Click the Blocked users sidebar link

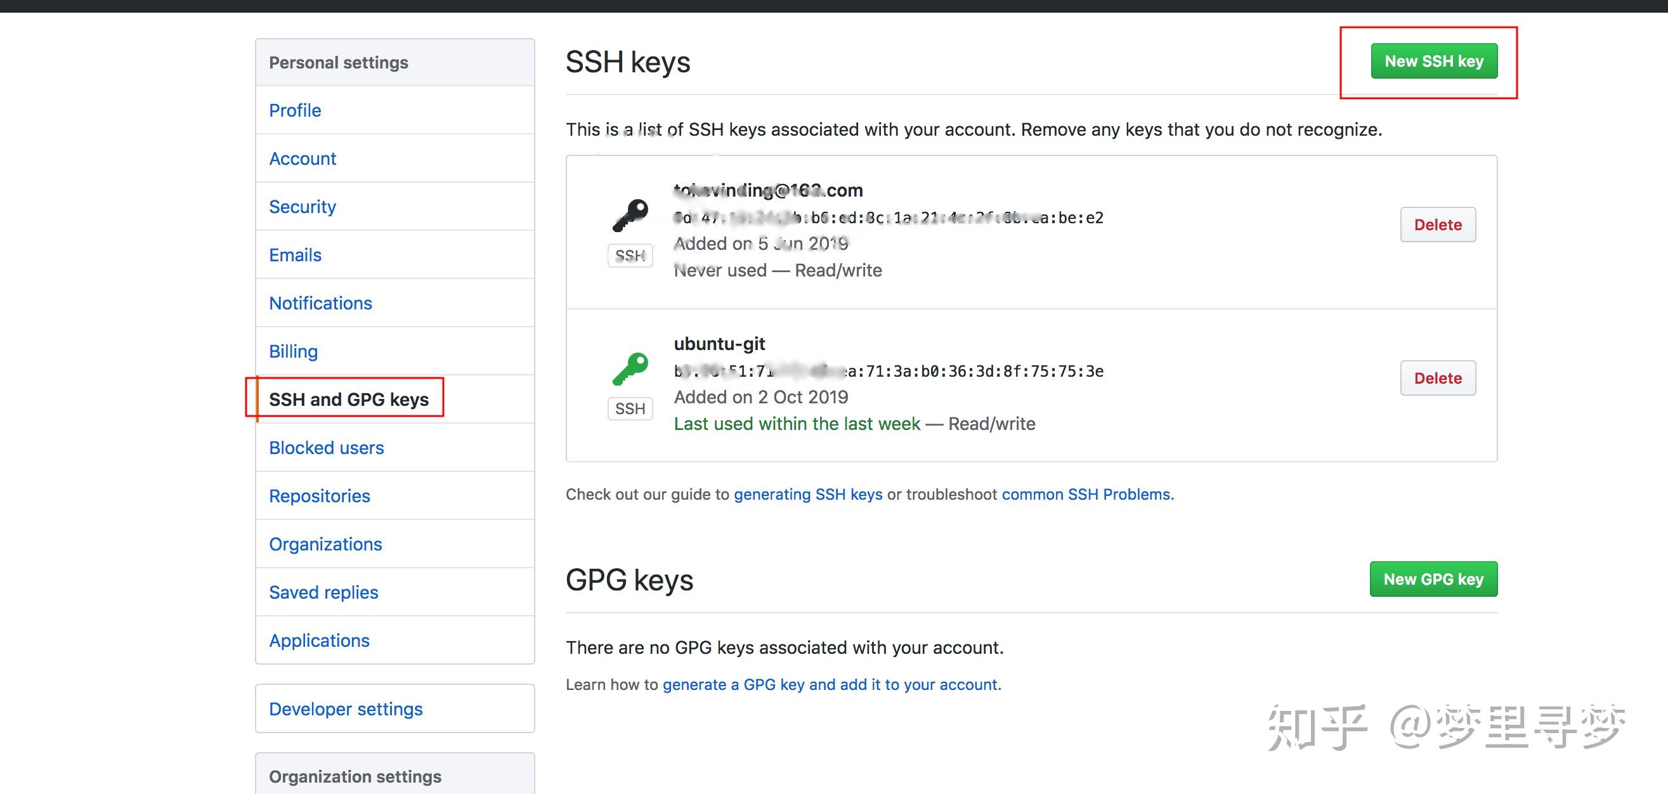pyautogui.click(x=327, y=447)
